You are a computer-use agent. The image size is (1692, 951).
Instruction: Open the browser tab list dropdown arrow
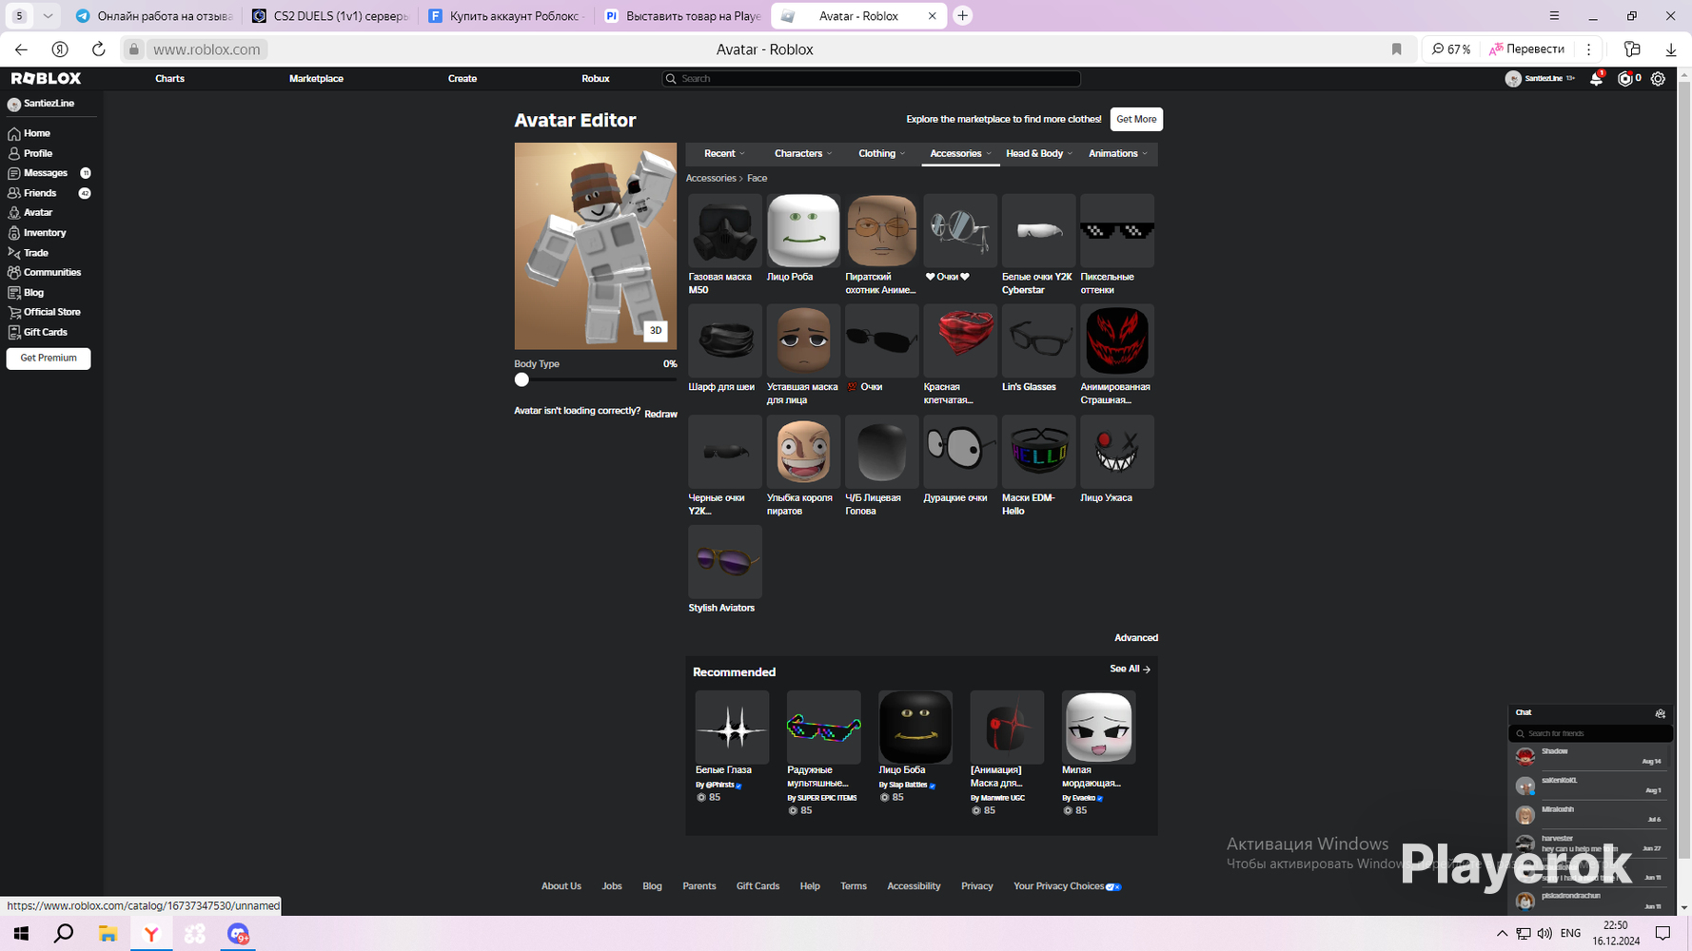(48, 16)
